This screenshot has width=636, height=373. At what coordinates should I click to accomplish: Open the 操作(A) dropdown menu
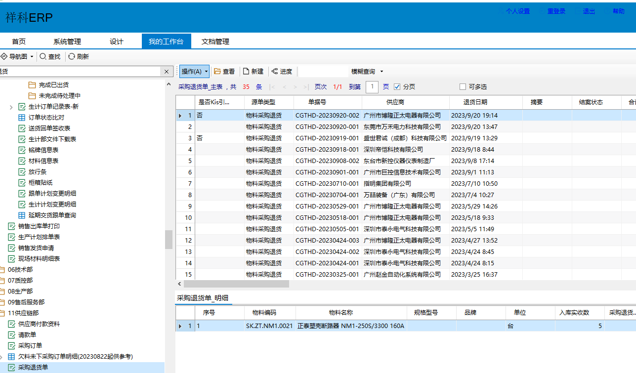click(194, 72)
